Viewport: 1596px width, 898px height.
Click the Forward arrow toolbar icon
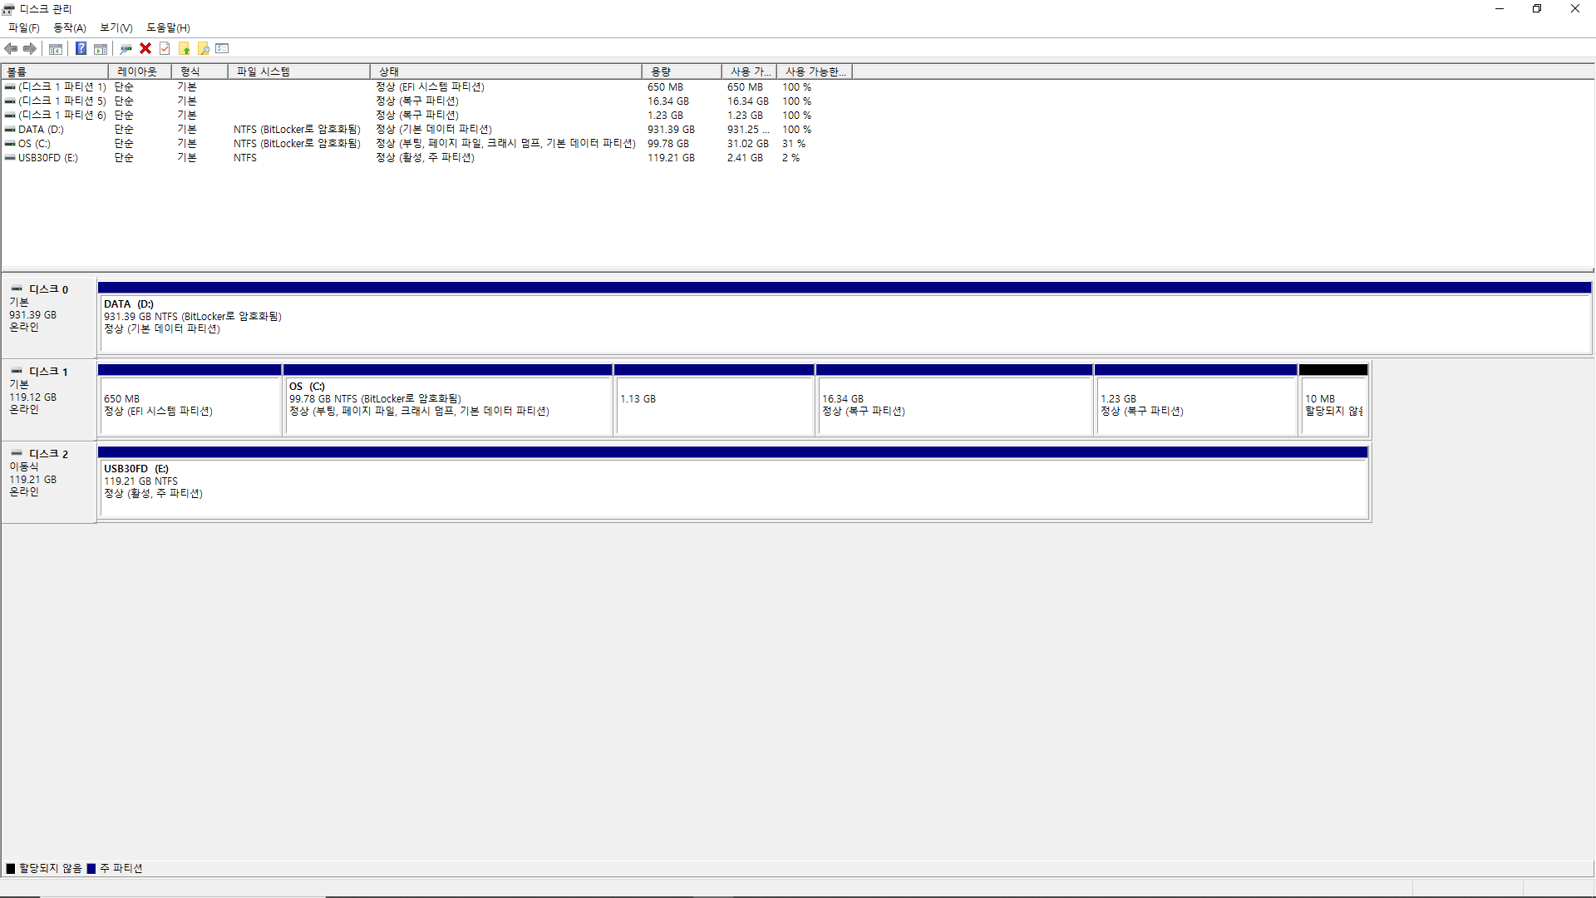(30, 49)
